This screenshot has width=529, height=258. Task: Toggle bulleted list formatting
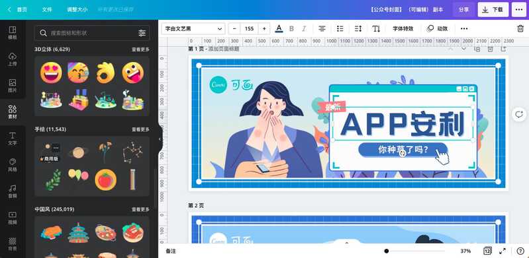pos(340,28)
